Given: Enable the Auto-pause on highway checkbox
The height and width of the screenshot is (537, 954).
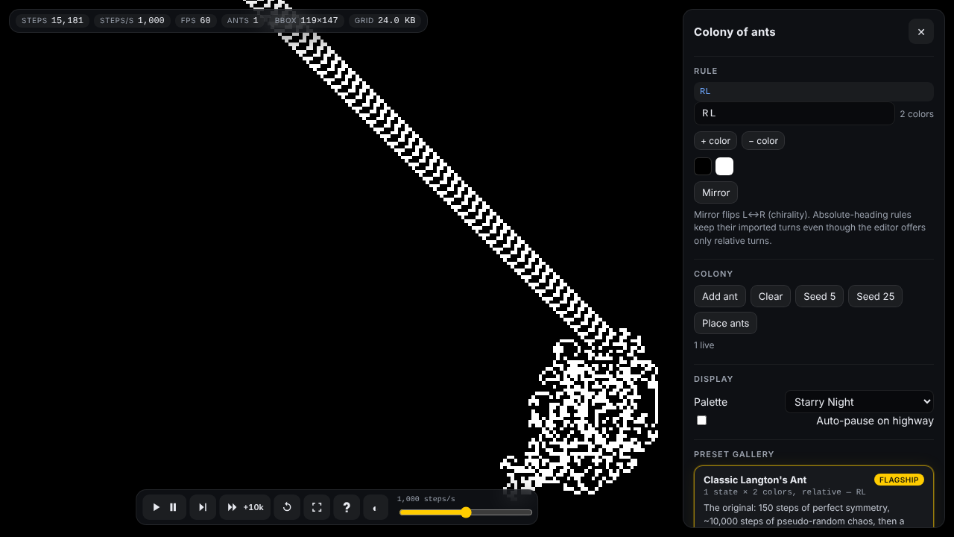Looking at the screenshot, I should 701,421.
